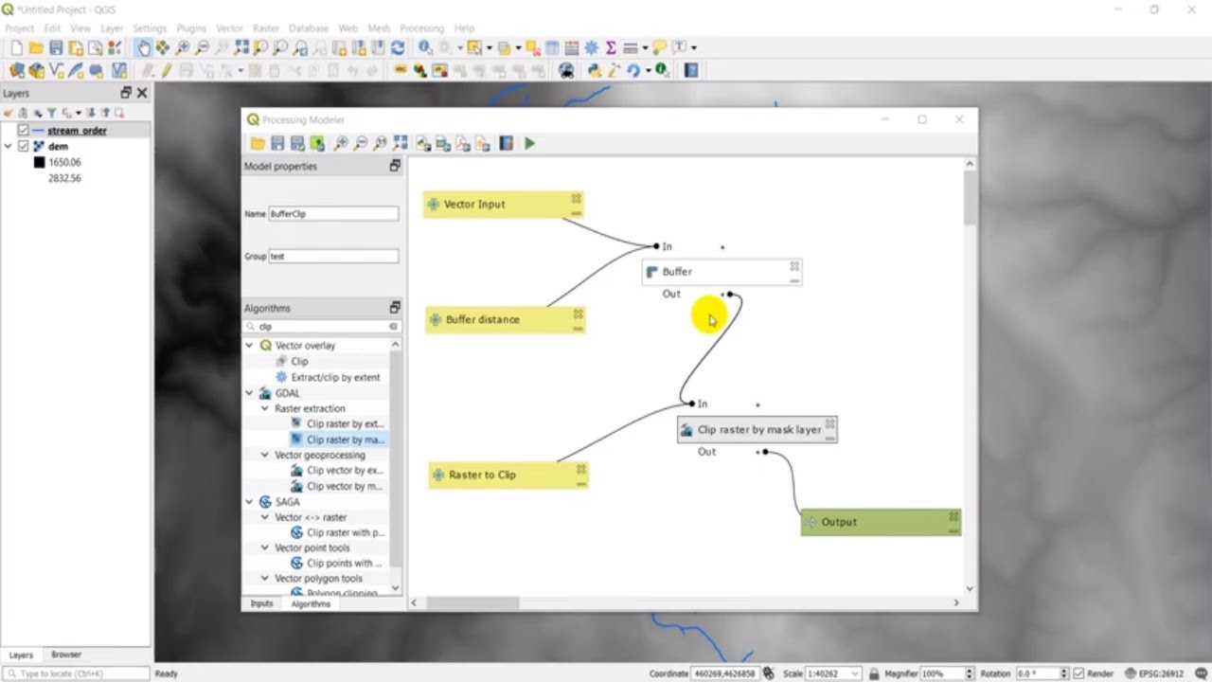This screenshot has height=682, width=1212.
Task: Open the Python console icon
Action: (x=595, y=70)
